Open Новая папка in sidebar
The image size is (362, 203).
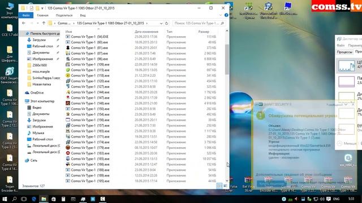(41, 84)
